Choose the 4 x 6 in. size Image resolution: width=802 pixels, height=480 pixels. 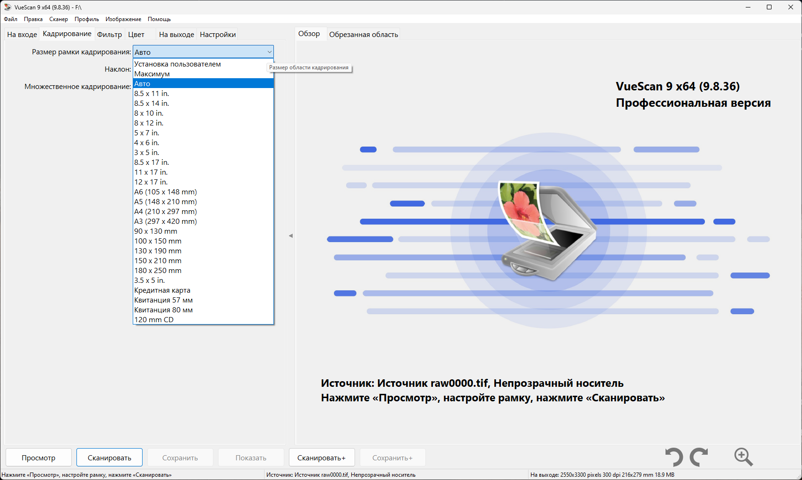click(x=203, y=142)
